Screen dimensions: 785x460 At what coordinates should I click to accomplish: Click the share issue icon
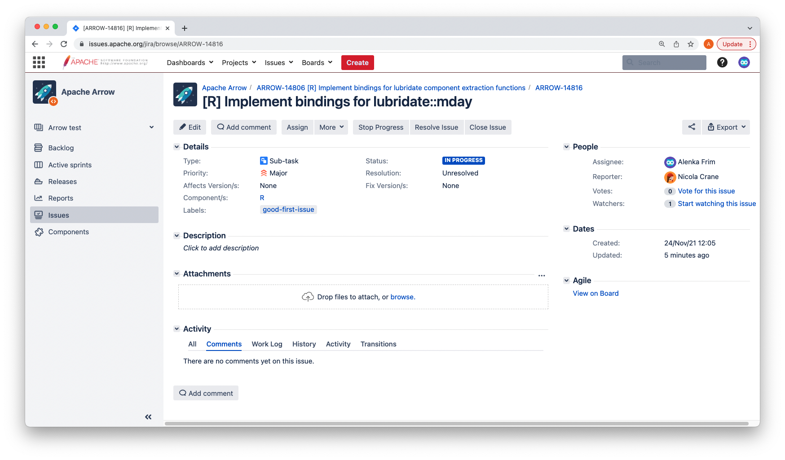tap(692, 127)
